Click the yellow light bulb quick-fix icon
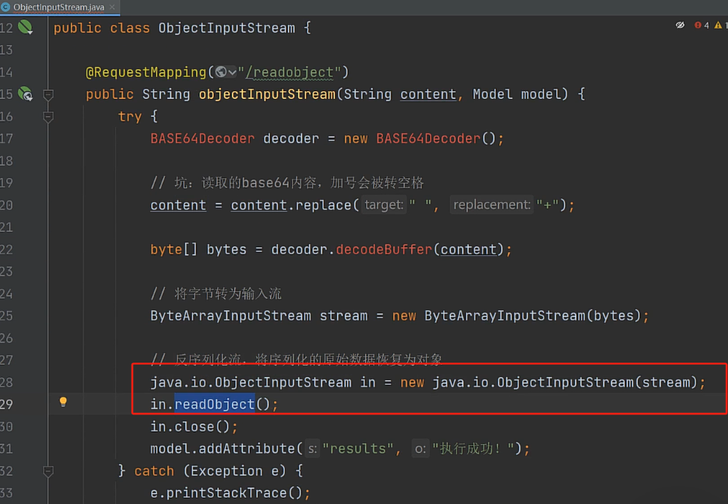 click(63, 402)
